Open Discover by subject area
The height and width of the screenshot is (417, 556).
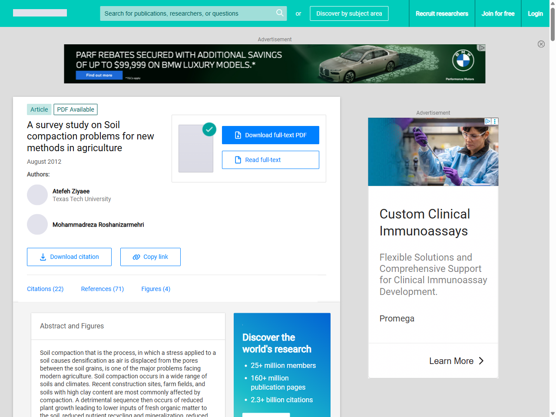349,13
